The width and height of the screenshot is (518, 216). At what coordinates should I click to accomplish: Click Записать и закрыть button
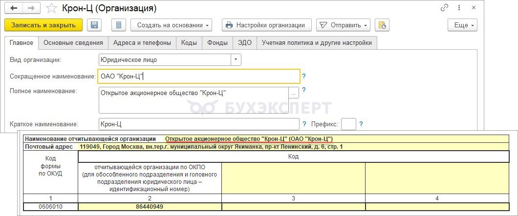[43, 25]
